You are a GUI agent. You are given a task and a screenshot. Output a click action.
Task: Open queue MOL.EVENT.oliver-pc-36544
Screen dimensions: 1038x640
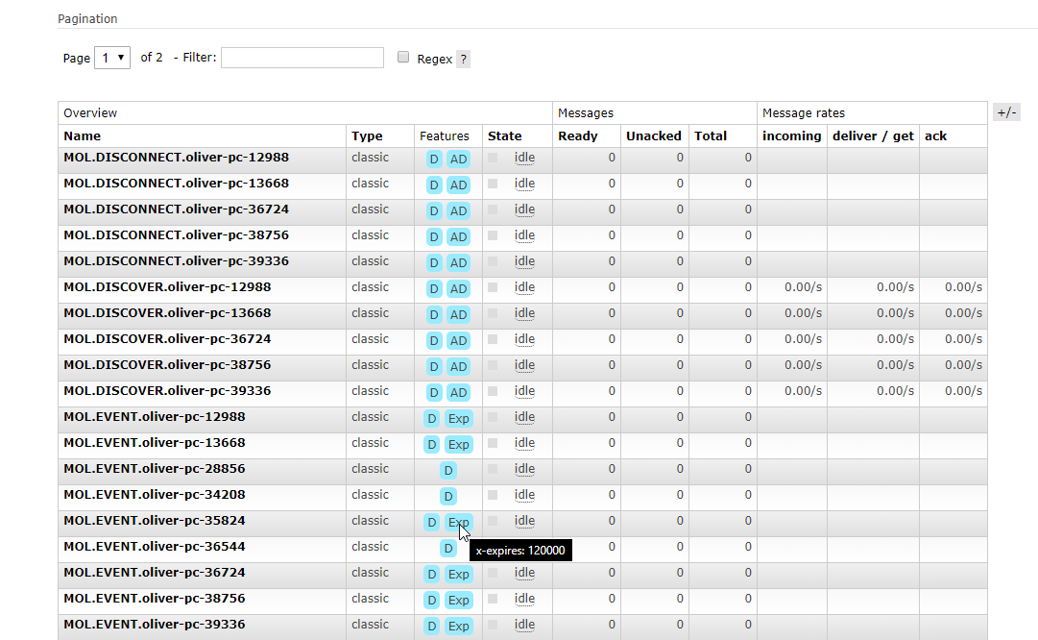155,546
